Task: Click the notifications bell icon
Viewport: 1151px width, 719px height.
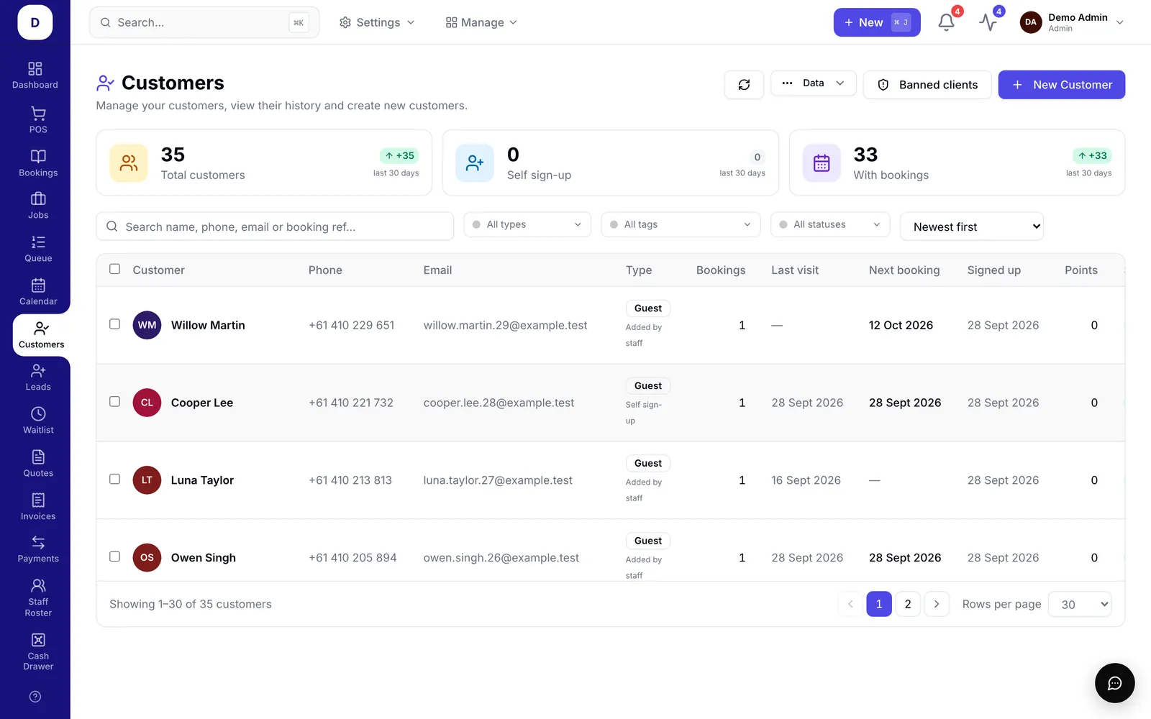Action: click(947, 22)
